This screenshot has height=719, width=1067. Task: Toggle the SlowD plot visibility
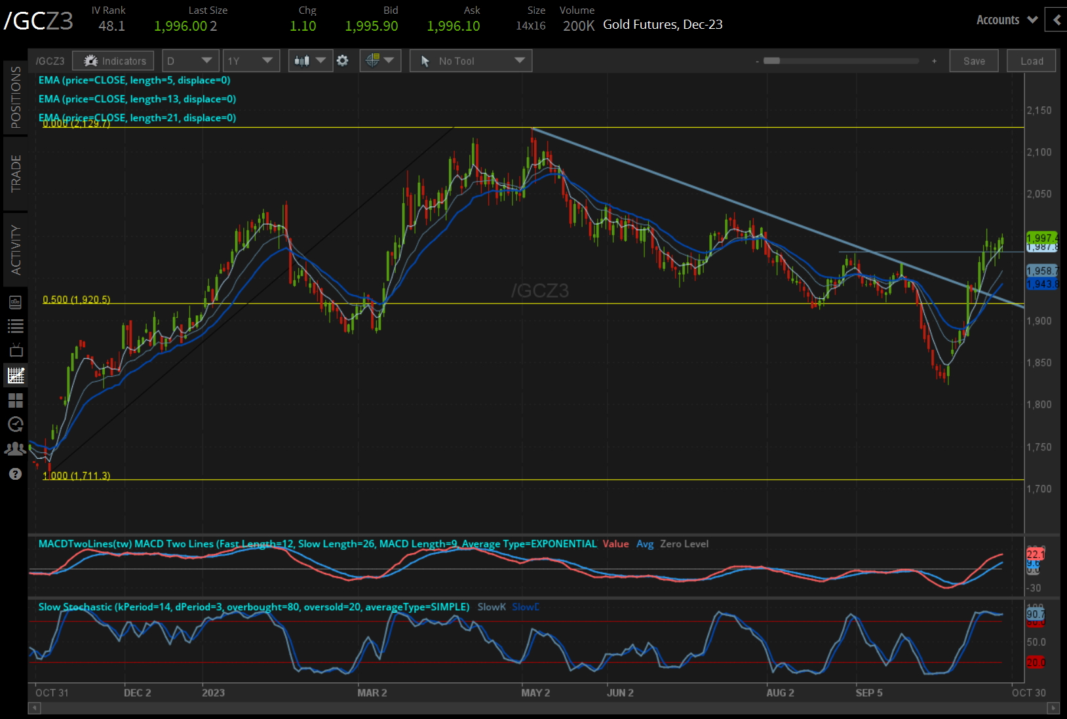(x=524, y=607)
